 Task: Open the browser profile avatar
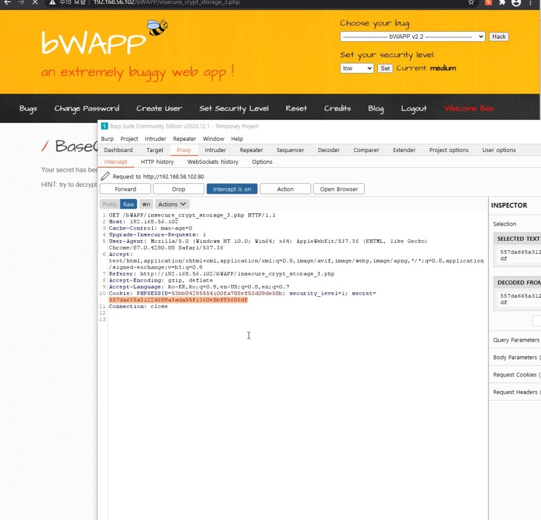point(516,2)
